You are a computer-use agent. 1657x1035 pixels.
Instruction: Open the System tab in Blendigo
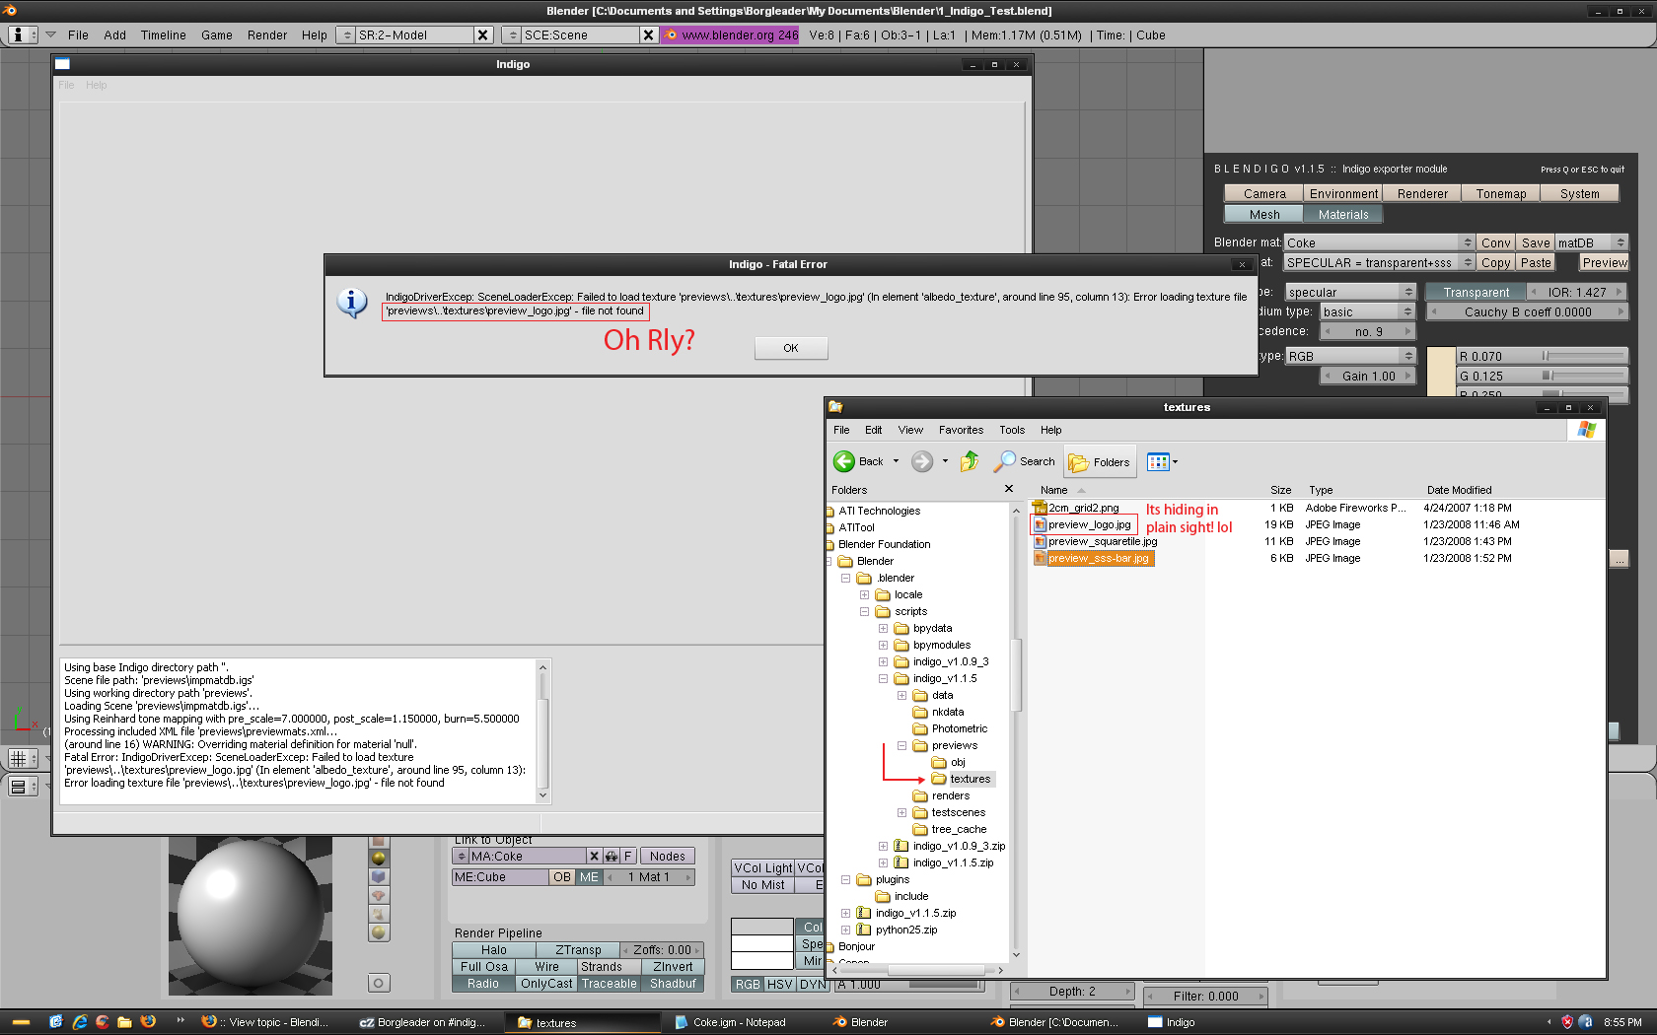pos(1579,194)
